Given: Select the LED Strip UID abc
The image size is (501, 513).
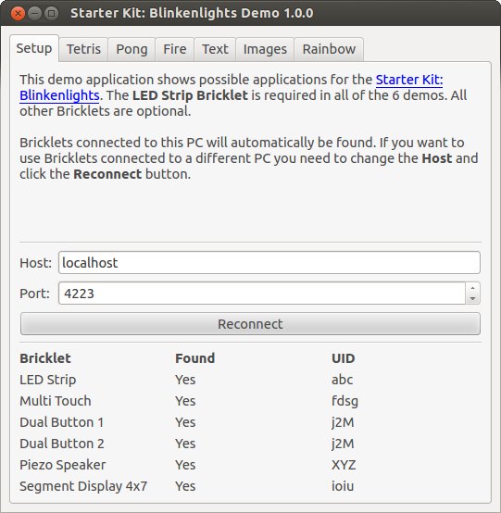Looking at the screenshot, I should (x=343, y=380).
